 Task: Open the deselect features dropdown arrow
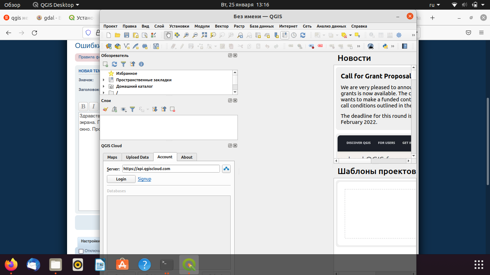coord(350,35)
